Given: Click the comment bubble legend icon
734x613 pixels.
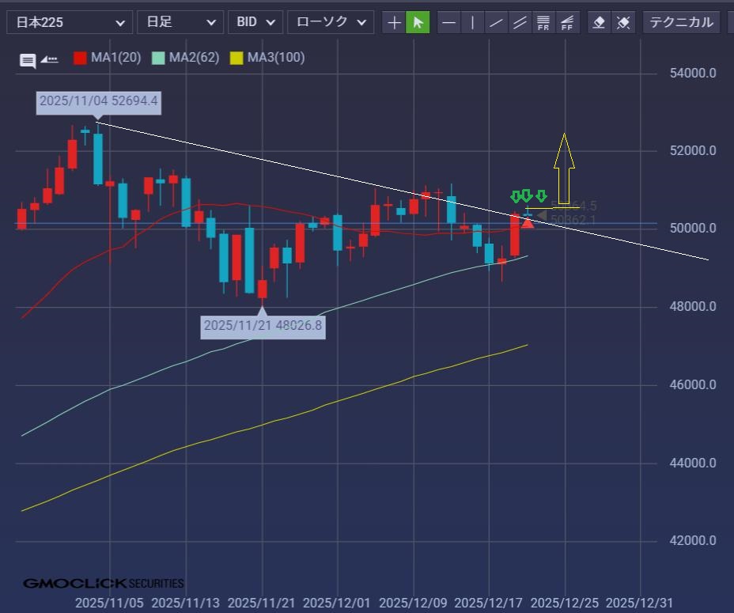Looking at the screenshot, I should pos(28,60).
